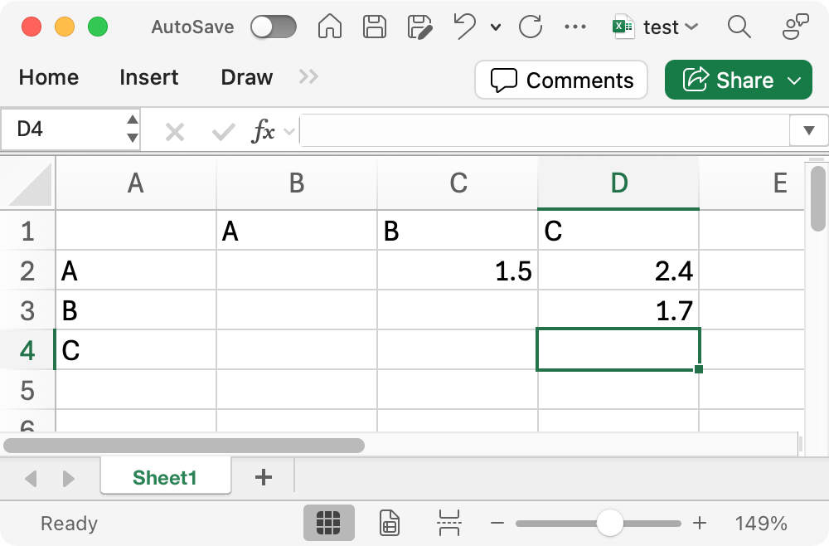Click the Save As icon with pencil
Screen dimensions: 829x546
[x=421, y=27]
